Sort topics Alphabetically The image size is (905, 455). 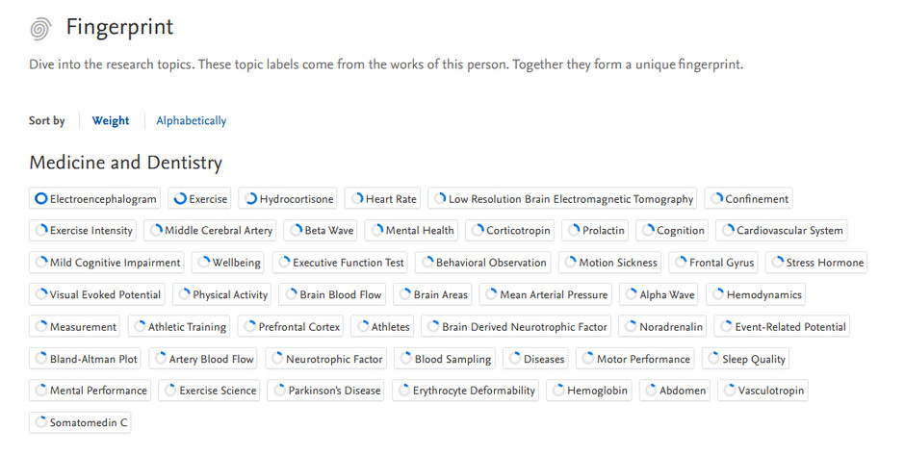click(x=191, y=120)
